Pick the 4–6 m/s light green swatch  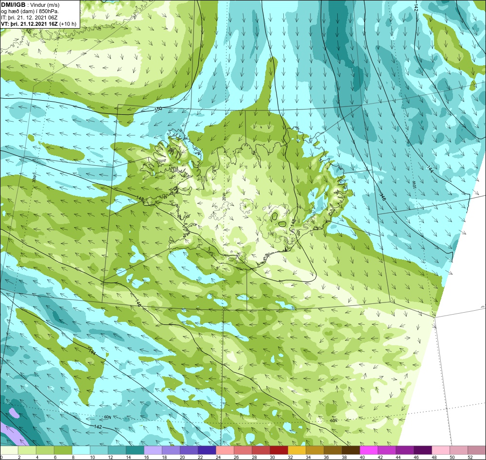pyautogui.click(x=45, y=450)
